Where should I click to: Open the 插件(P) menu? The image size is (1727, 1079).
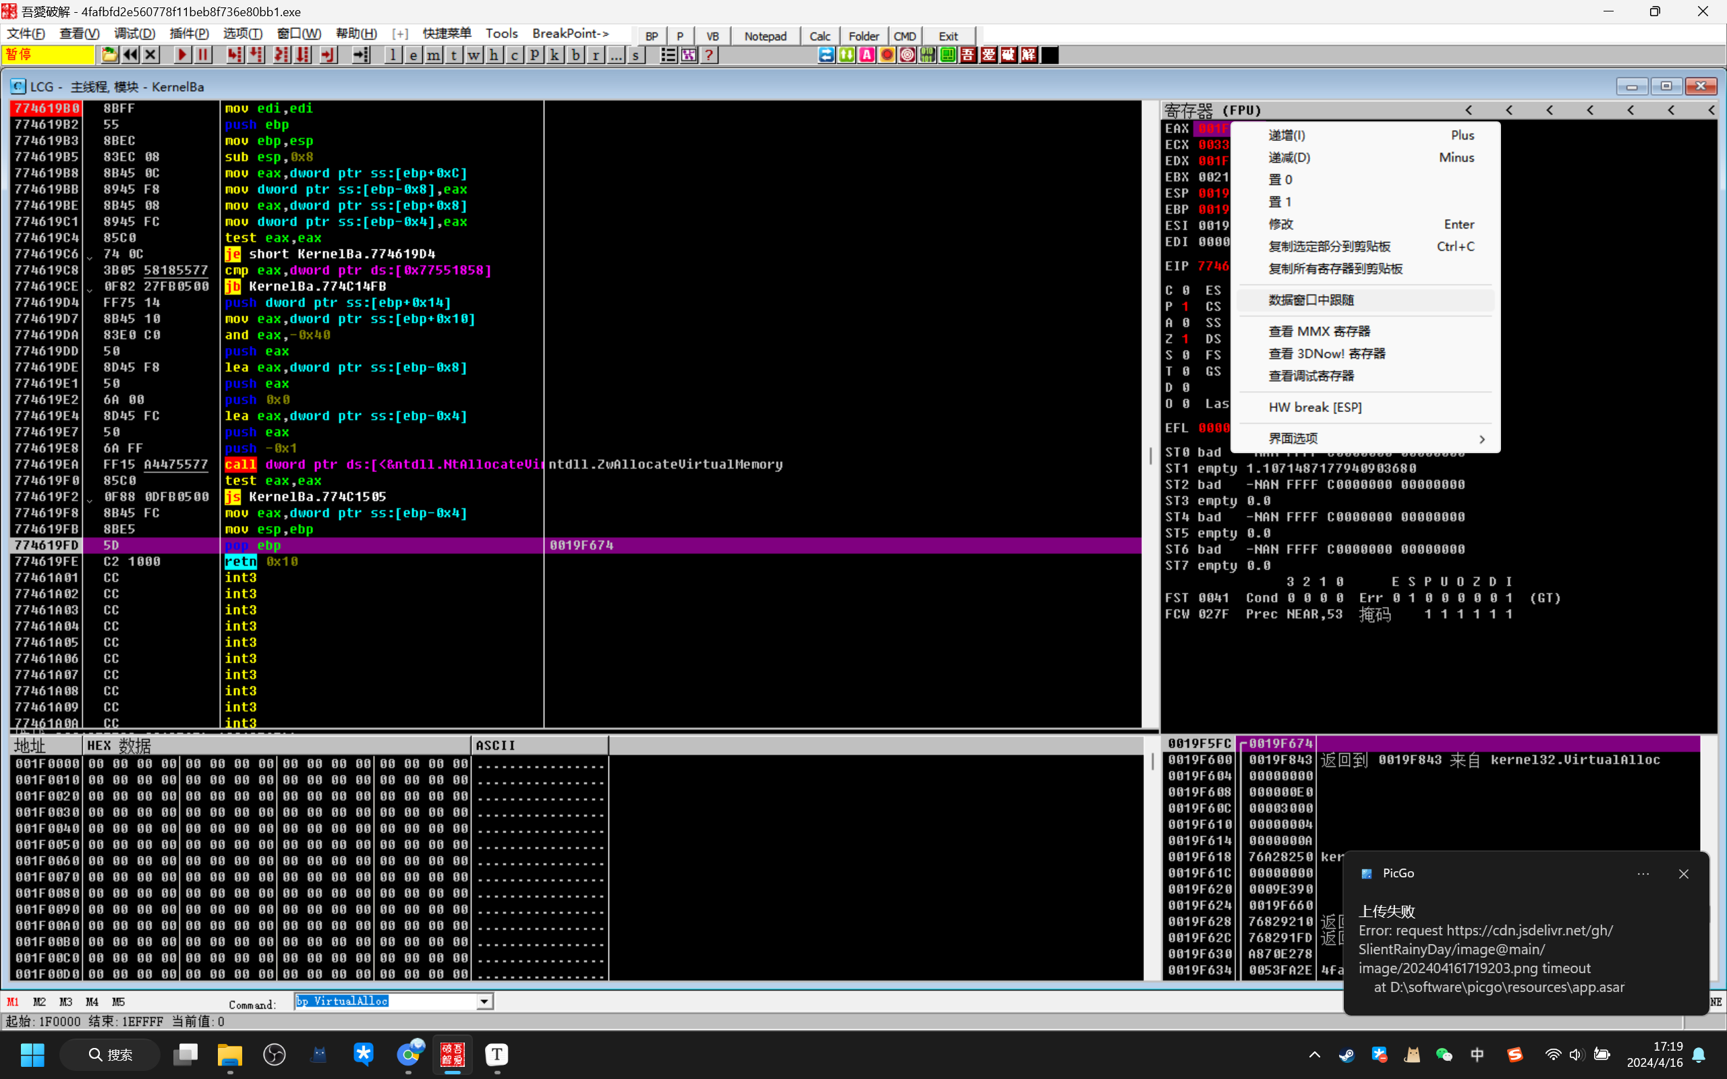coord(189,34)
